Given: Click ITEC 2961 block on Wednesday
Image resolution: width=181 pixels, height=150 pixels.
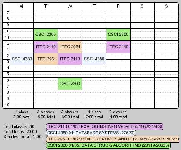Looking at the screenshot, I should coord(70,47).
